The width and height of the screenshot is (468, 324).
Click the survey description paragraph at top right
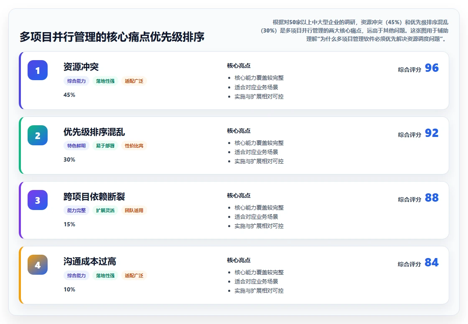click(355, 30)
